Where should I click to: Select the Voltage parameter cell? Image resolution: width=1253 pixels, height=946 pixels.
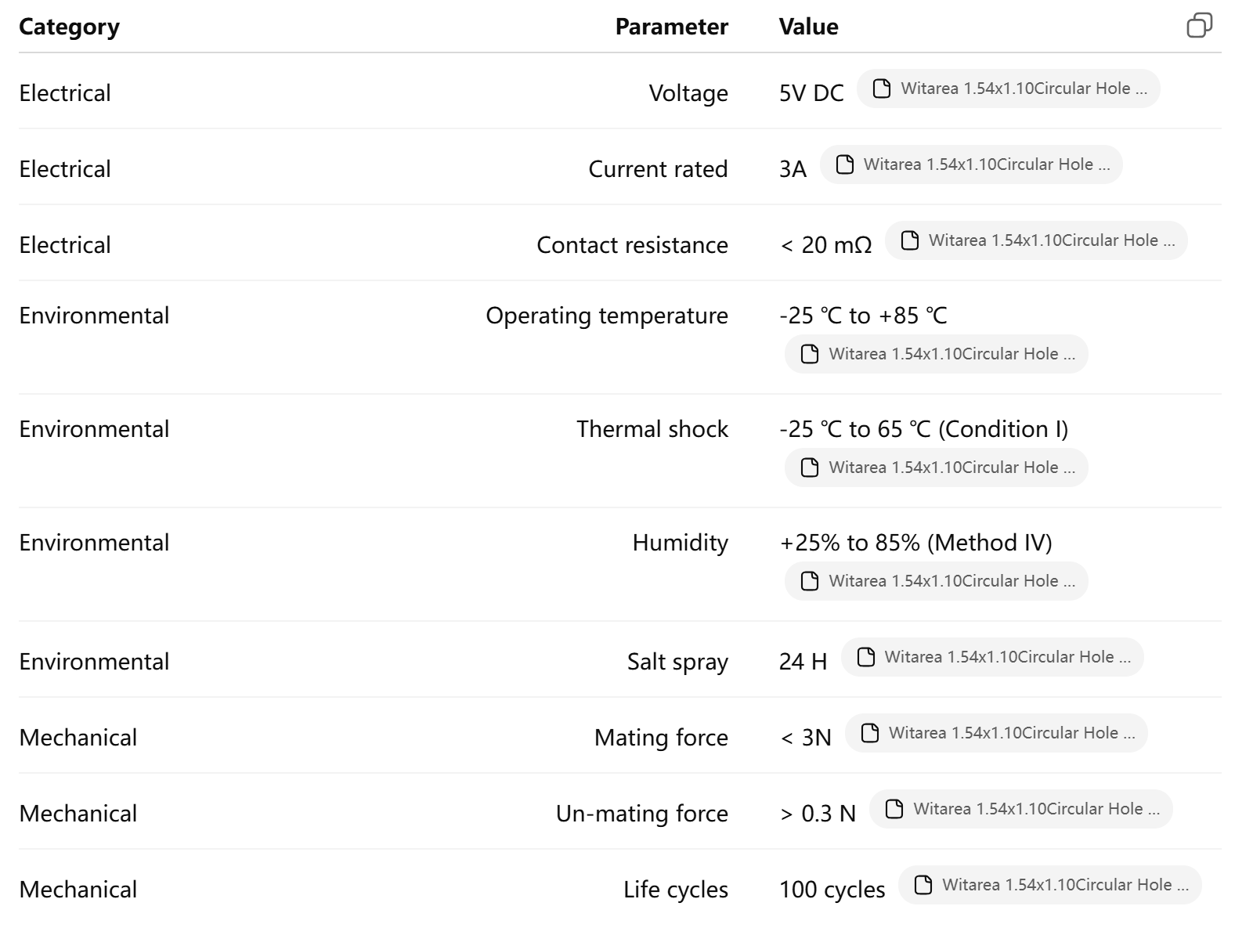point(688,93)
